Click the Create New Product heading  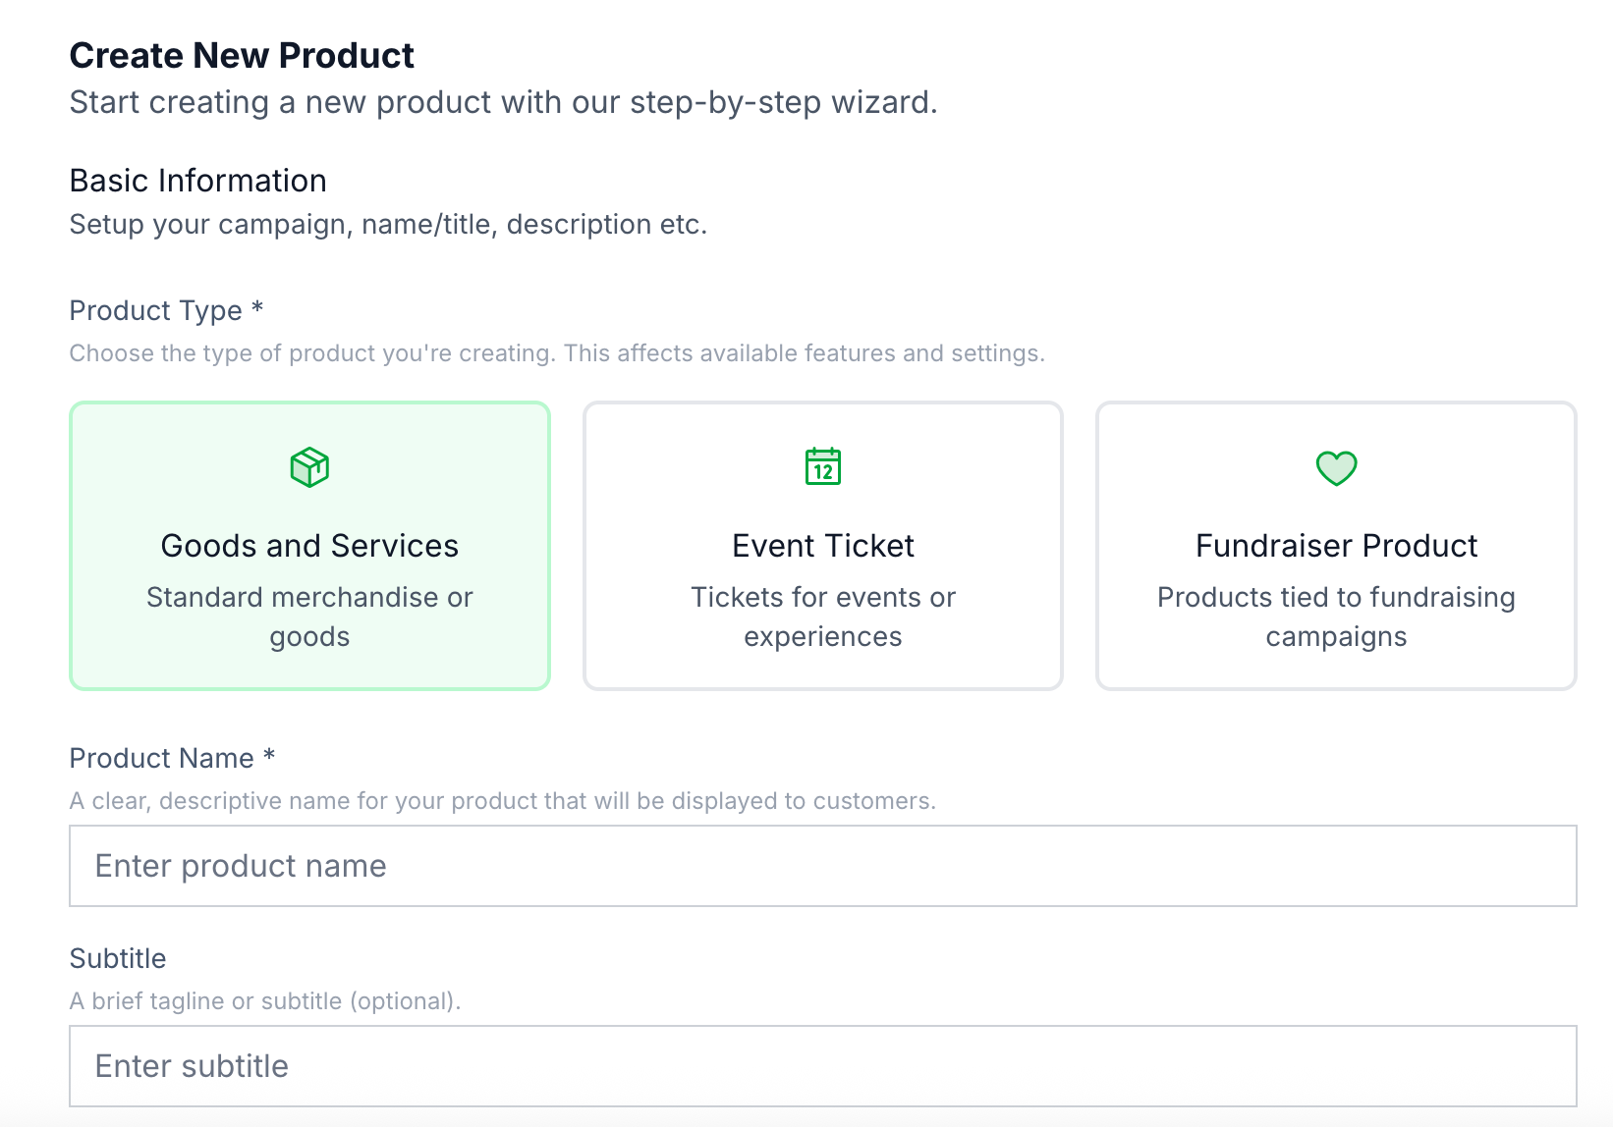(x=242, y=56)
